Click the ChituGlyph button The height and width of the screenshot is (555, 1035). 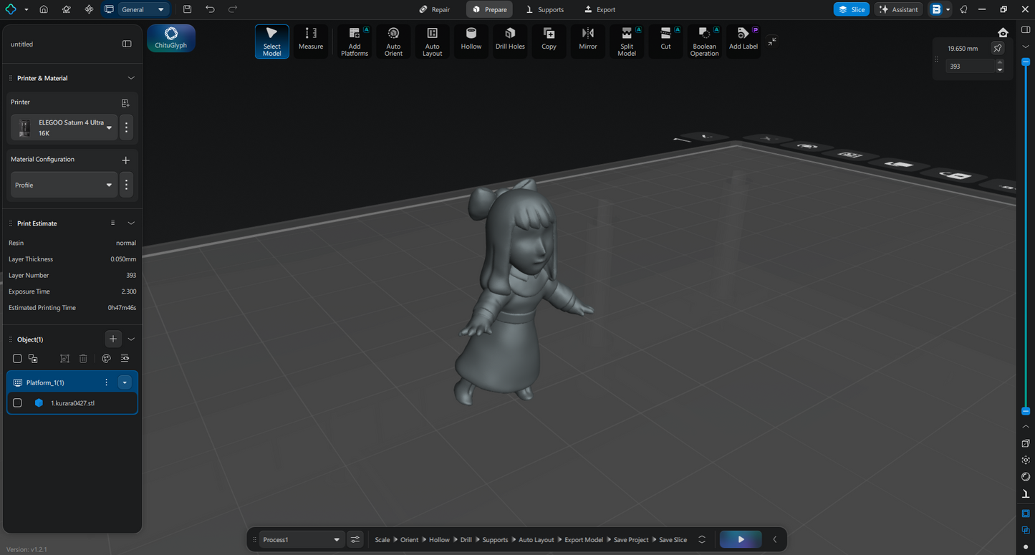[x=171, y=38]
